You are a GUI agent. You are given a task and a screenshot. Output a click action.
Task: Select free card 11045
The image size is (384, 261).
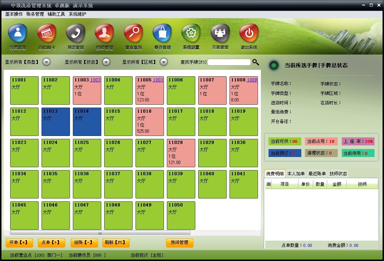pos(24,216)
